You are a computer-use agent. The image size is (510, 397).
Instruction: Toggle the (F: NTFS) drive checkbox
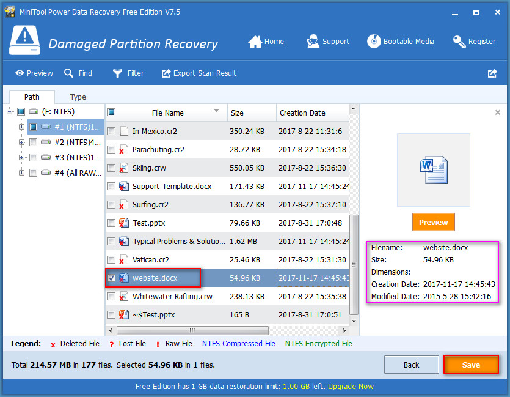pyautogui.click(x=21, y=112)
